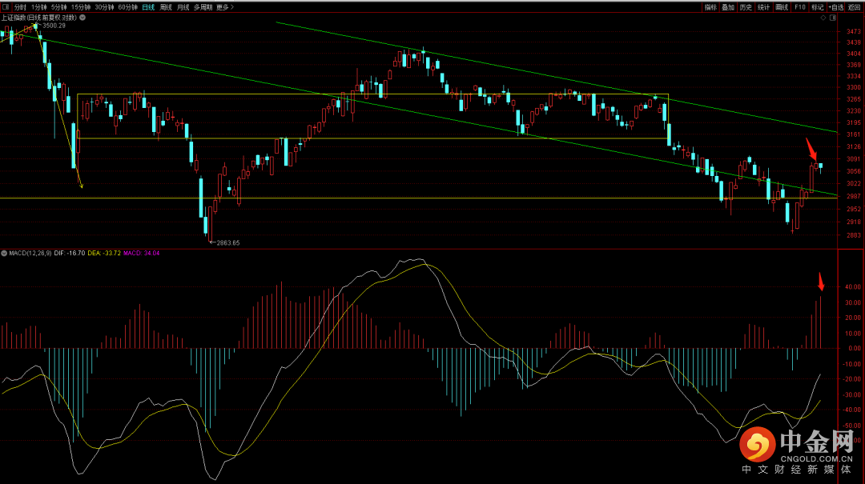Image resolution: width=865 pixels, height=484 pixels.
Task: Add stock via +自选 button
Action: click(837, 7)
